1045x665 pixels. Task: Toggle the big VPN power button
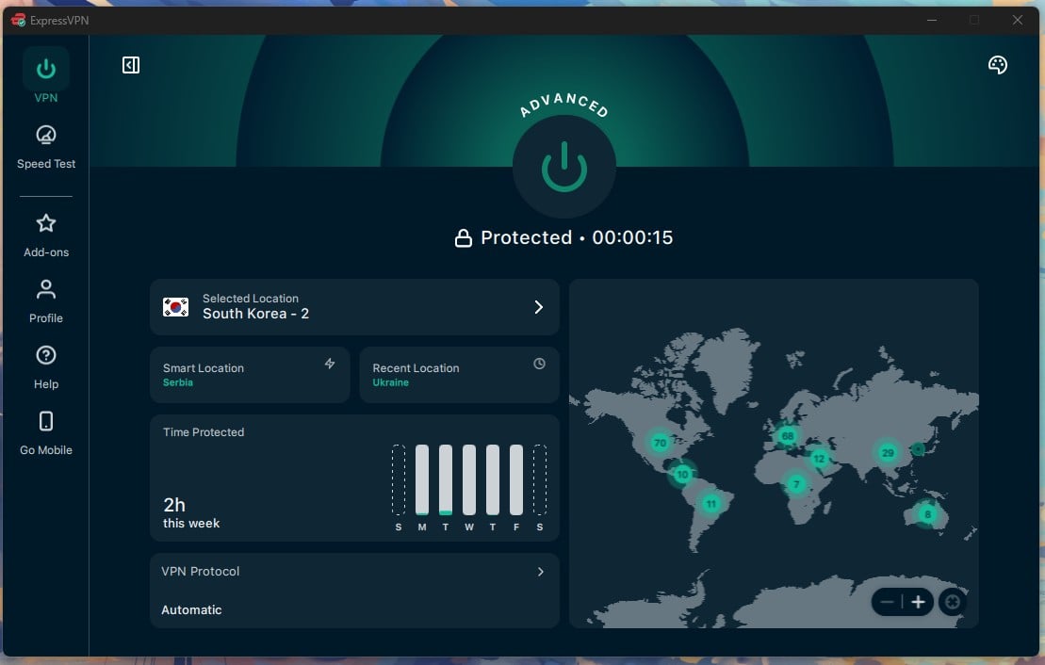click(x=563, y=167)
